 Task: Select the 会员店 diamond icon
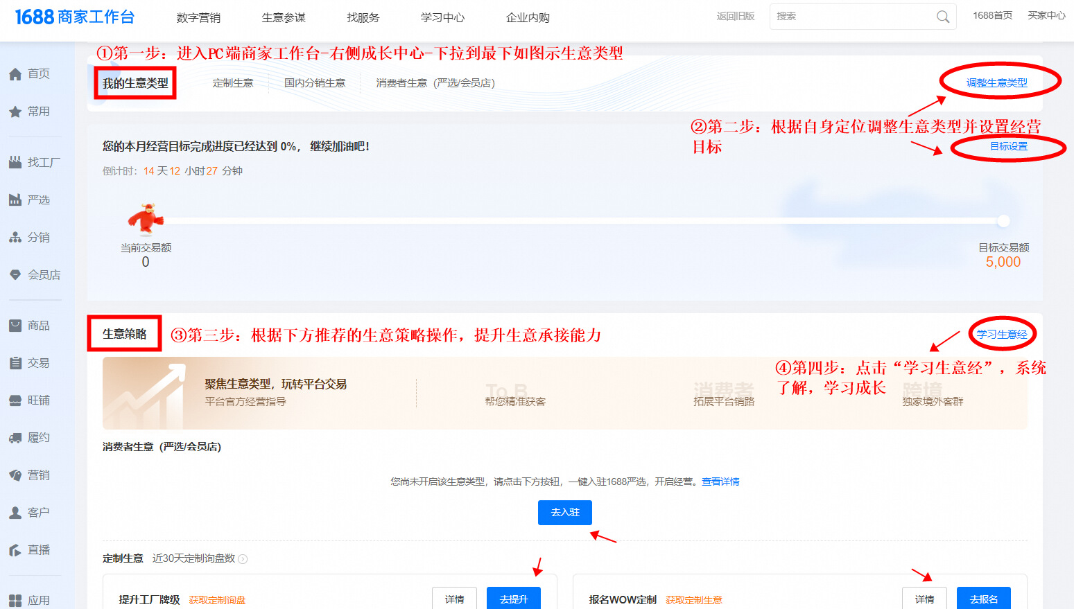point(15,275)
